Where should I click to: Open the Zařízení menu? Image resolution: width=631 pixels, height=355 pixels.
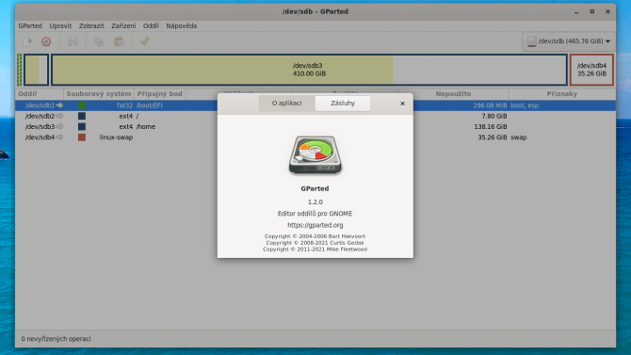tap(123, 25)
